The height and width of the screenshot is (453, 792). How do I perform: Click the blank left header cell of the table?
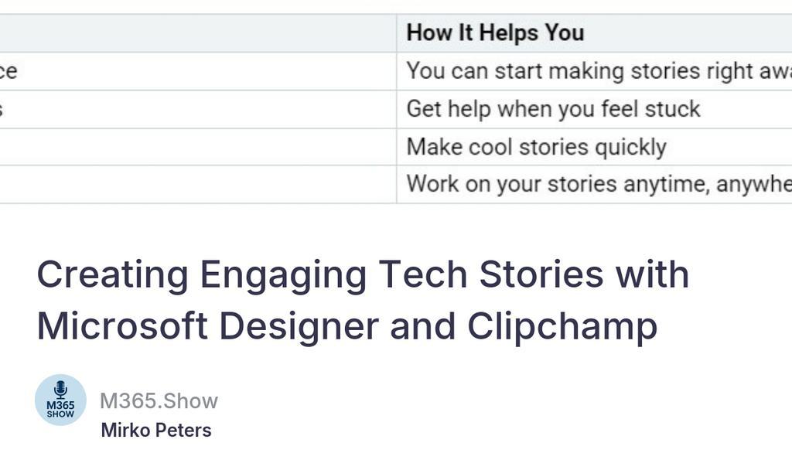(193, 33)
